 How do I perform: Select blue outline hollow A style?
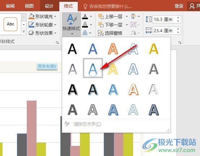click(133, 69)
